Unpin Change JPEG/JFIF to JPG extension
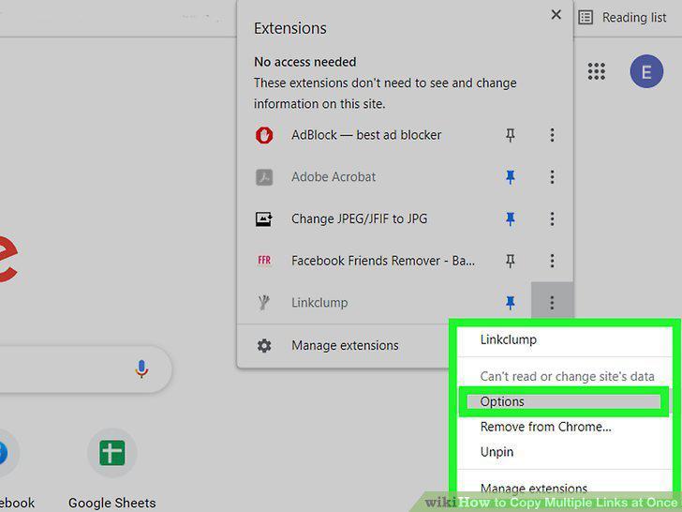 pyautogui.click(x=511, y=219)
